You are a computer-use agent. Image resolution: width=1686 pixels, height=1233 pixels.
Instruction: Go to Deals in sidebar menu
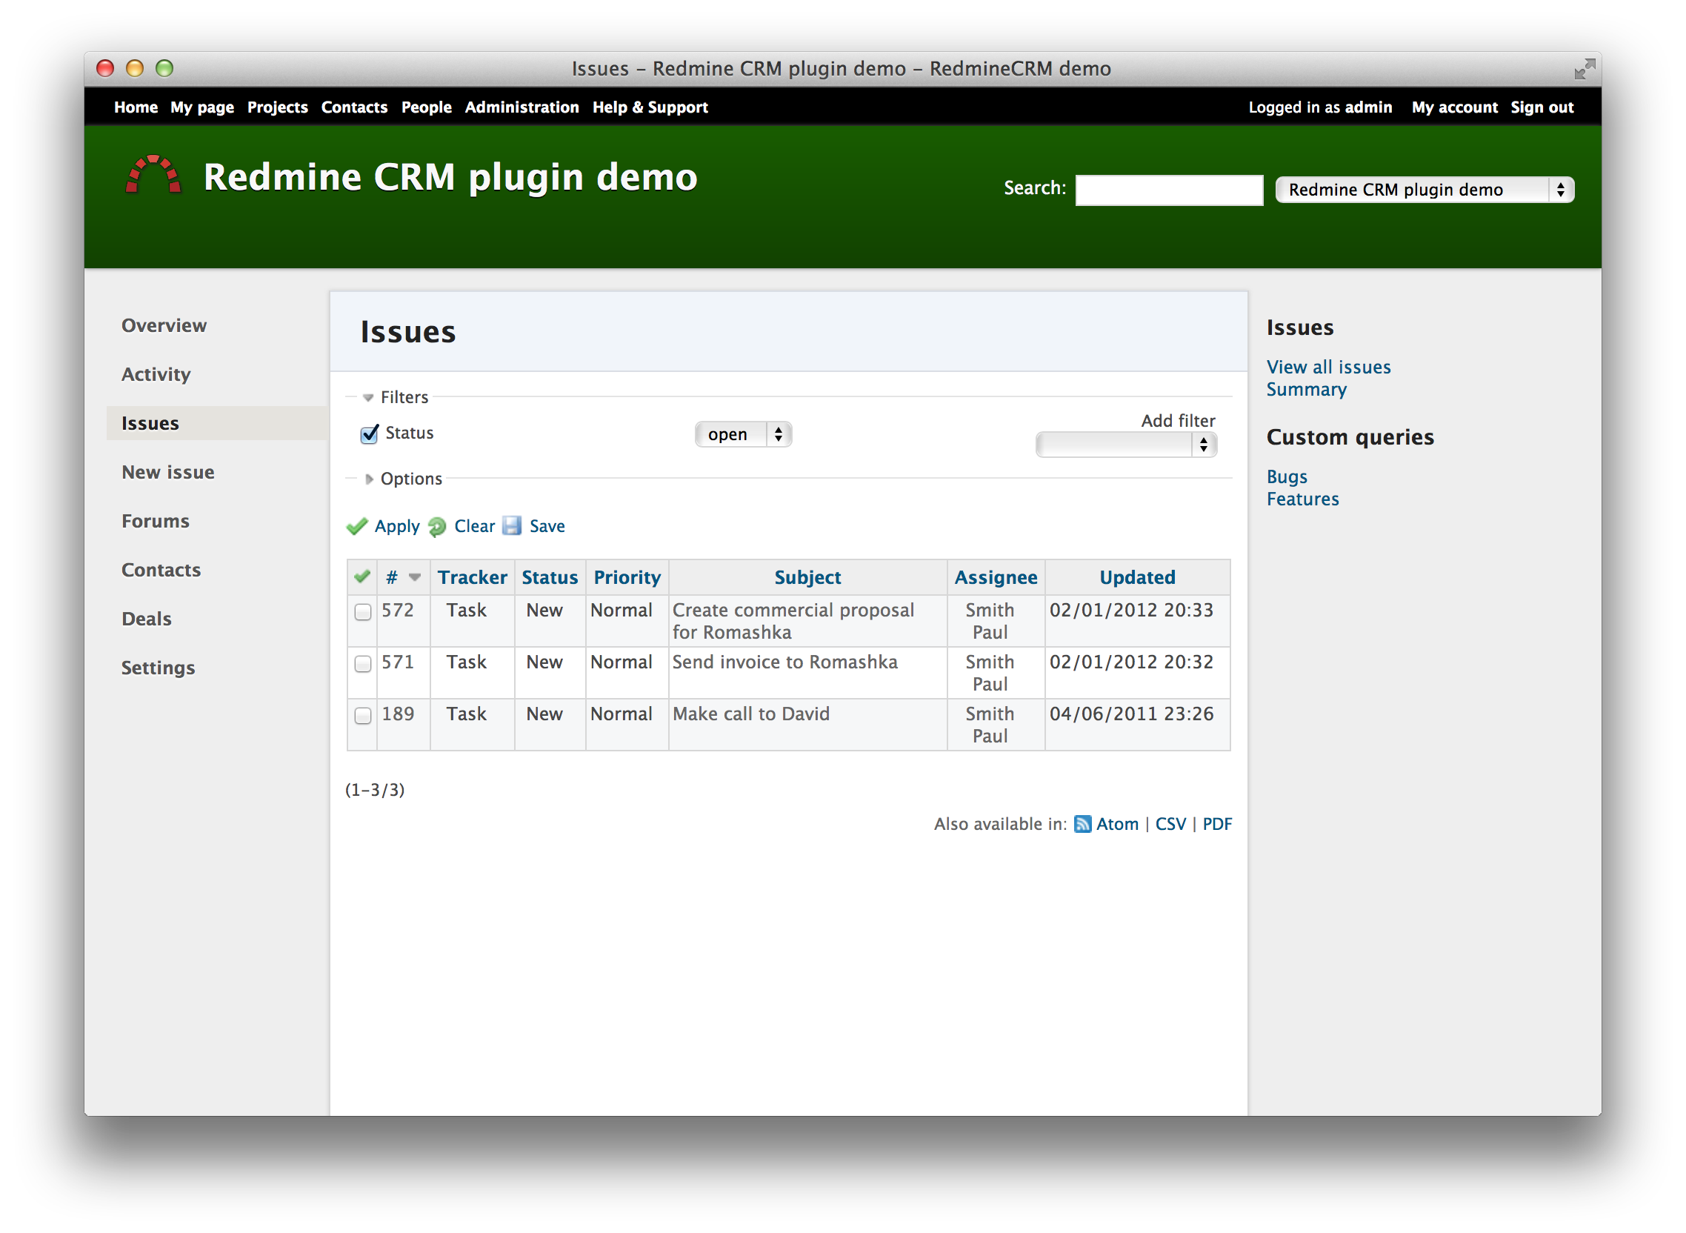pyautogui.click(x=146, y=619)
